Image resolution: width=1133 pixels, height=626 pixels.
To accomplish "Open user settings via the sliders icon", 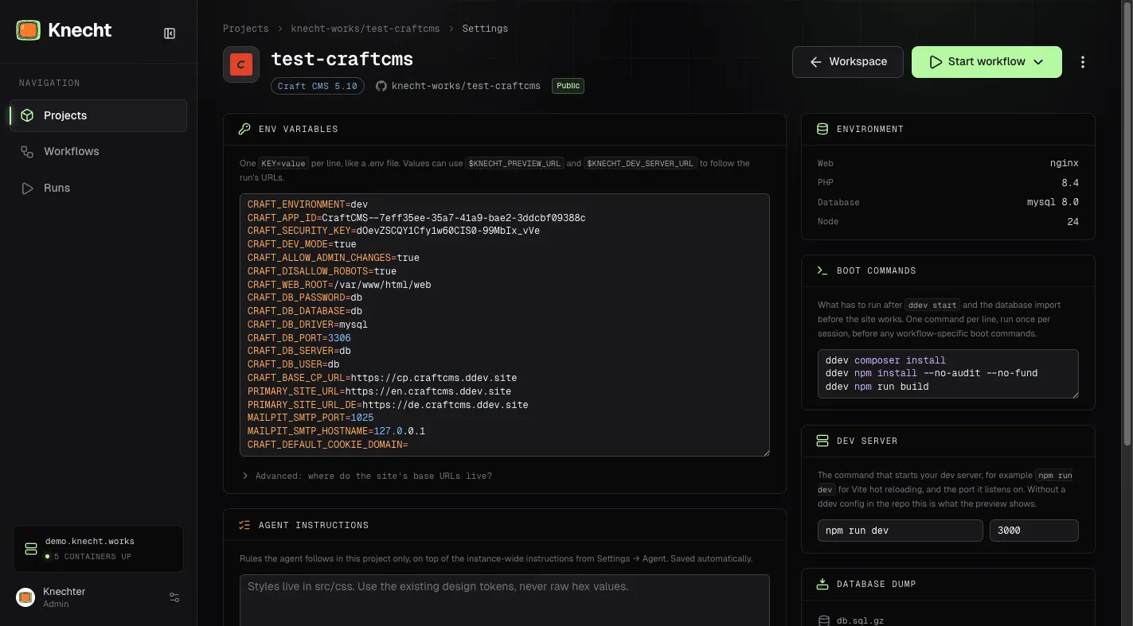I will (x=174, y=597).
